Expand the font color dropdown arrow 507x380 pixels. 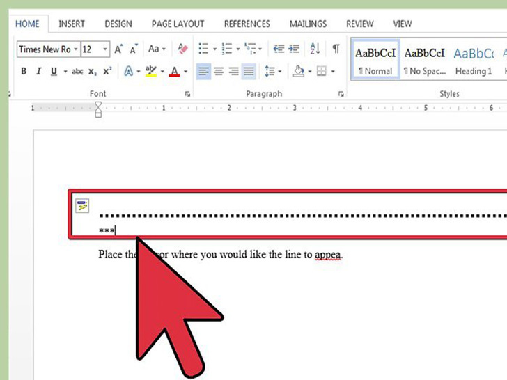[x=185, y=72]
